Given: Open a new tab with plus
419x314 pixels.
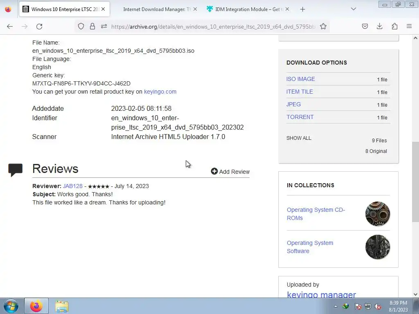Looking at the screenshot, I should coord(302,9).
